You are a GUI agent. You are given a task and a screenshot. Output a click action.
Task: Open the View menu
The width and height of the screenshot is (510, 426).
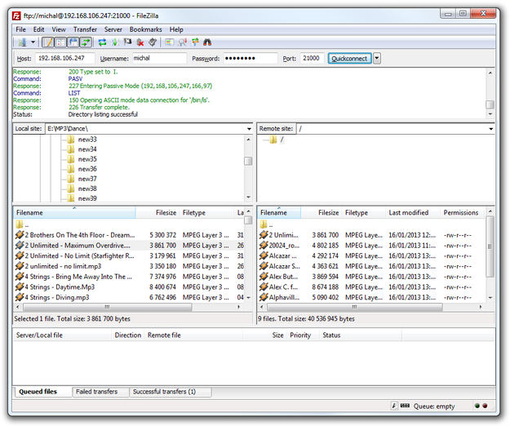point(59,29)
